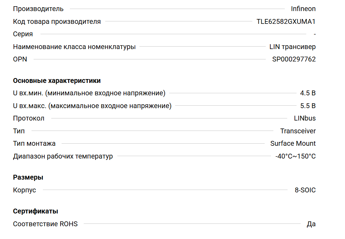Select the manufacturer part code TLE62582GXUMA1
Image resolution: width=345 pixels, height=239 pixels.
pyautogui.click(x=286, y=21)
